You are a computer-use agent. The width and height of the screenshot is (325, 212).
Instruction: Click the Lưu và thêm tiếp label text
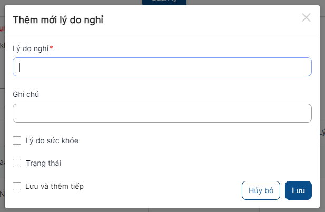coord(54,186)
